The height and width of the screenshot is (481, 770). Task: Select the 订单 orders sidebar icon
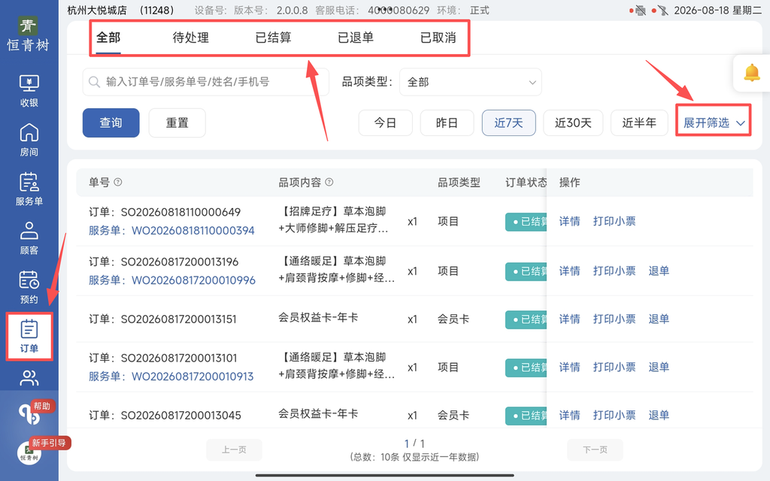click(29, 336)
